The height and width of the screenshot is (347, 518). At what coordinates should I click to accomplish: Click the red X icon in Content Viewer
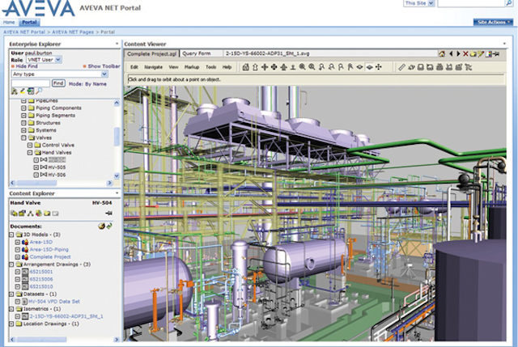point(465,53)
